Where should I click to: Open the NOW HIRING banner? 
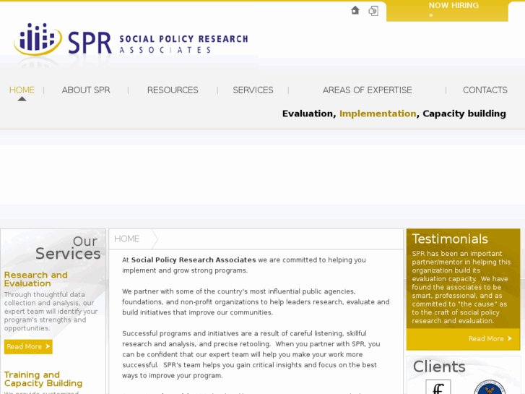click(x=447, y=11)
